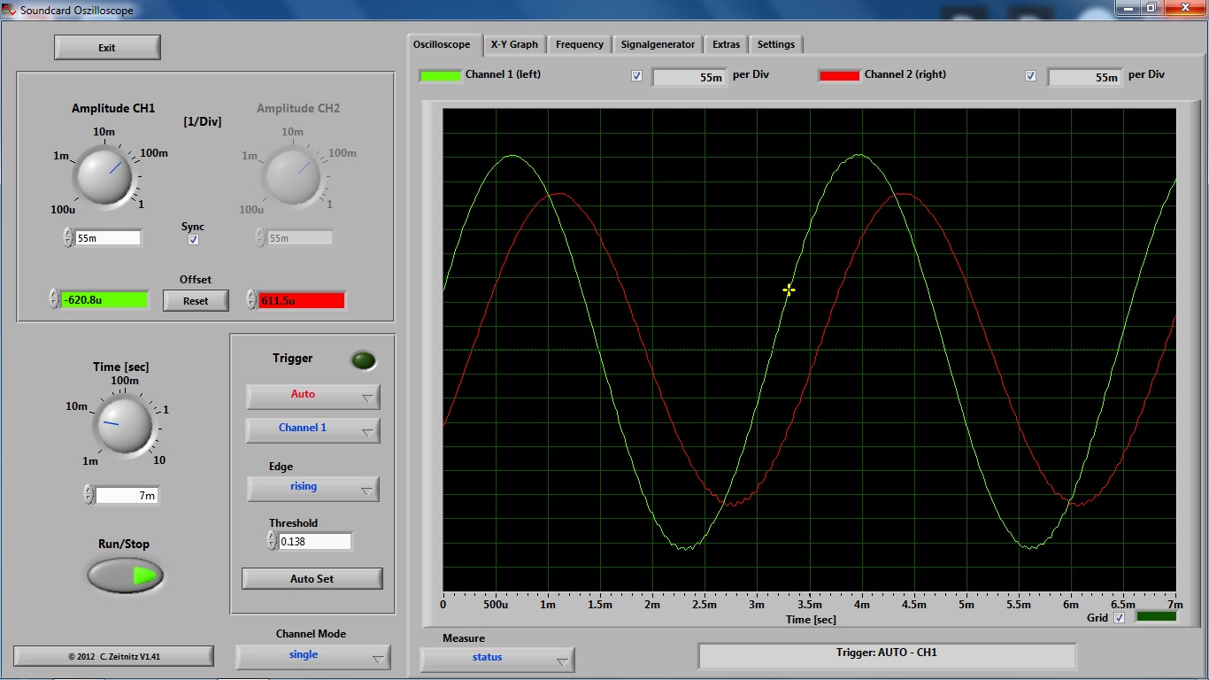Switch to the X-Y Graph tab
Screen dimensions: 1209x680
tap(514, 44)
